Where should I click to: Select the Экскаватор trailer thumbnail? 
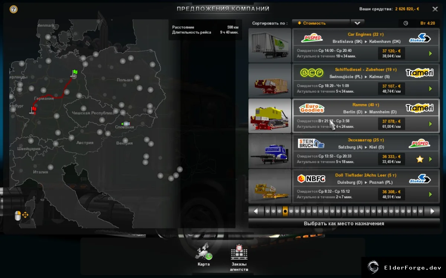pyautogui.click(x=270, y=151)
